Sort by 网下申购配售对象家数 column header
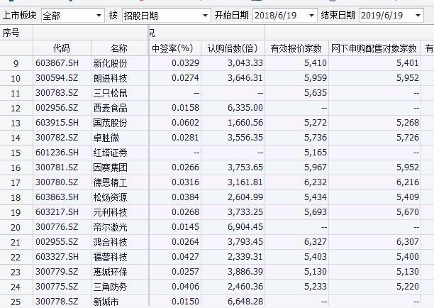 point(374,48)
